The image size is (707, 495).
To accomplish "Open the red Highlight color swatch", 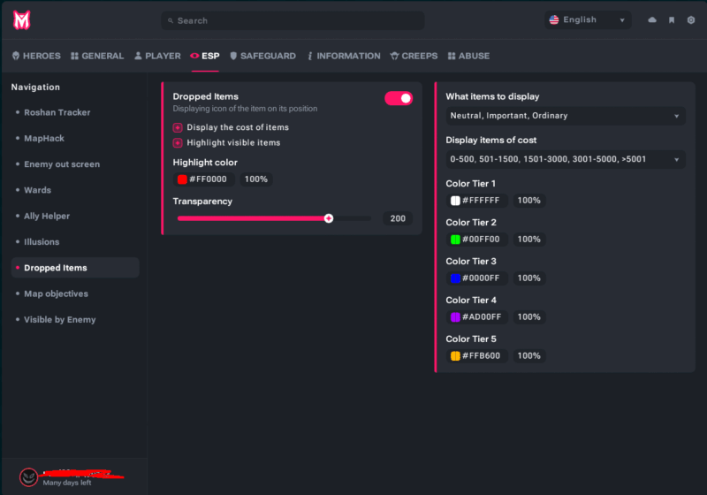I will 182,179.
